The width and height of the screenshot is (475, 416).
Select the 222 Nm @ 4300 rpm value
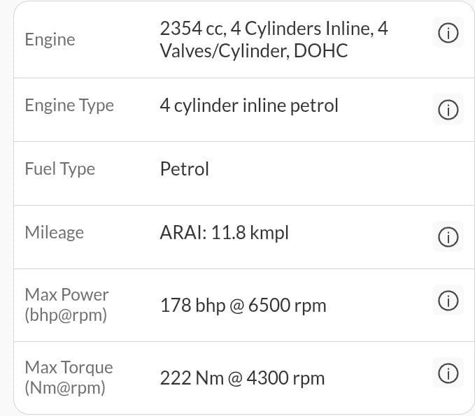tap(242, 378)
